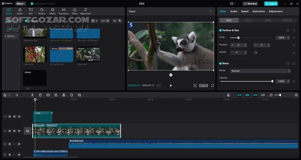Open the selection tool mode dropdown arrow
301x160 pixels.
(x=9, y=95)
